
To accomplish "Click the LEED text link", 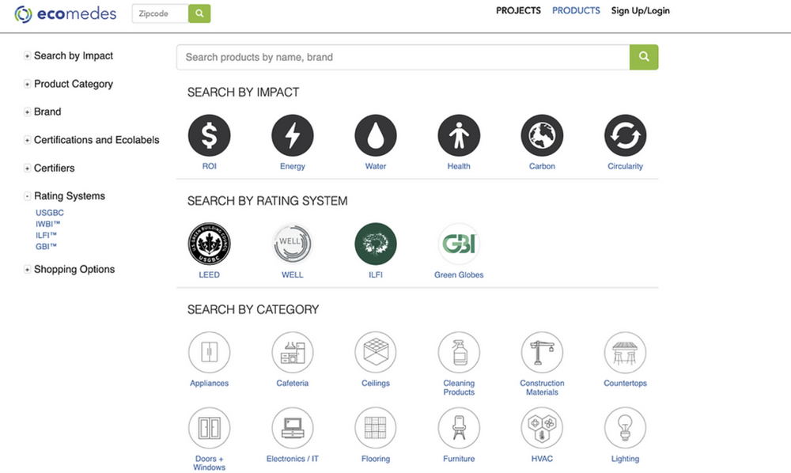I will 209,274.
